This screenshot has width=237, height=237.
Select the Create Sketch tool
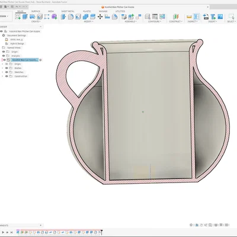click(x=18, y=17)
